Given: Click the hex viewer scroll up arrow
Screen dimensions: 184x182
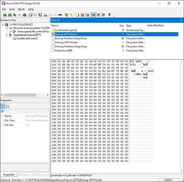Looking at the screenshot, I should (x=181, y=62).
